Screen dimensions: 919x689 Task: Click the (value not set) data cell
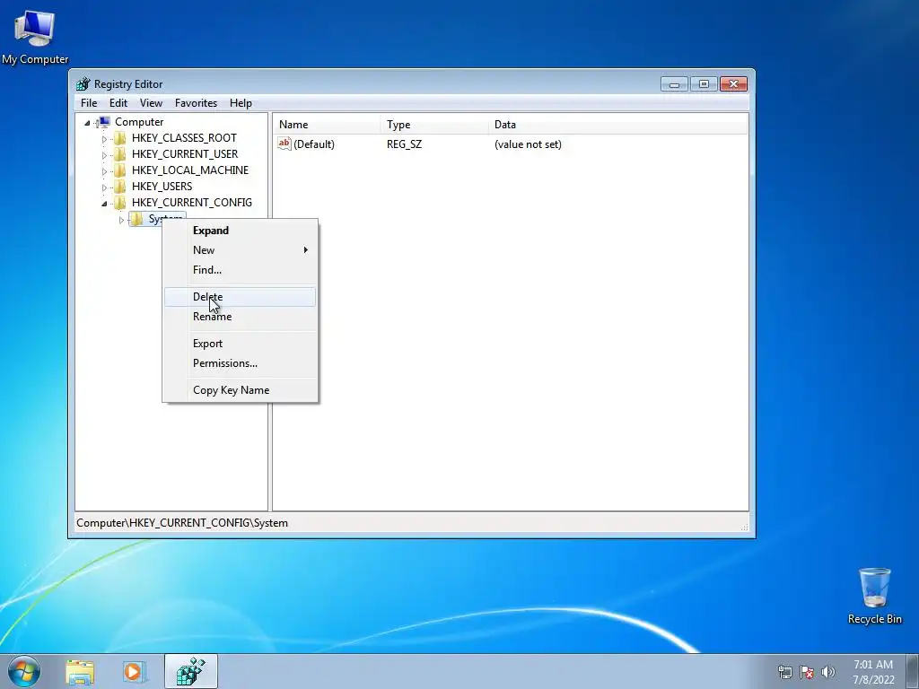[x=528, y=144]
